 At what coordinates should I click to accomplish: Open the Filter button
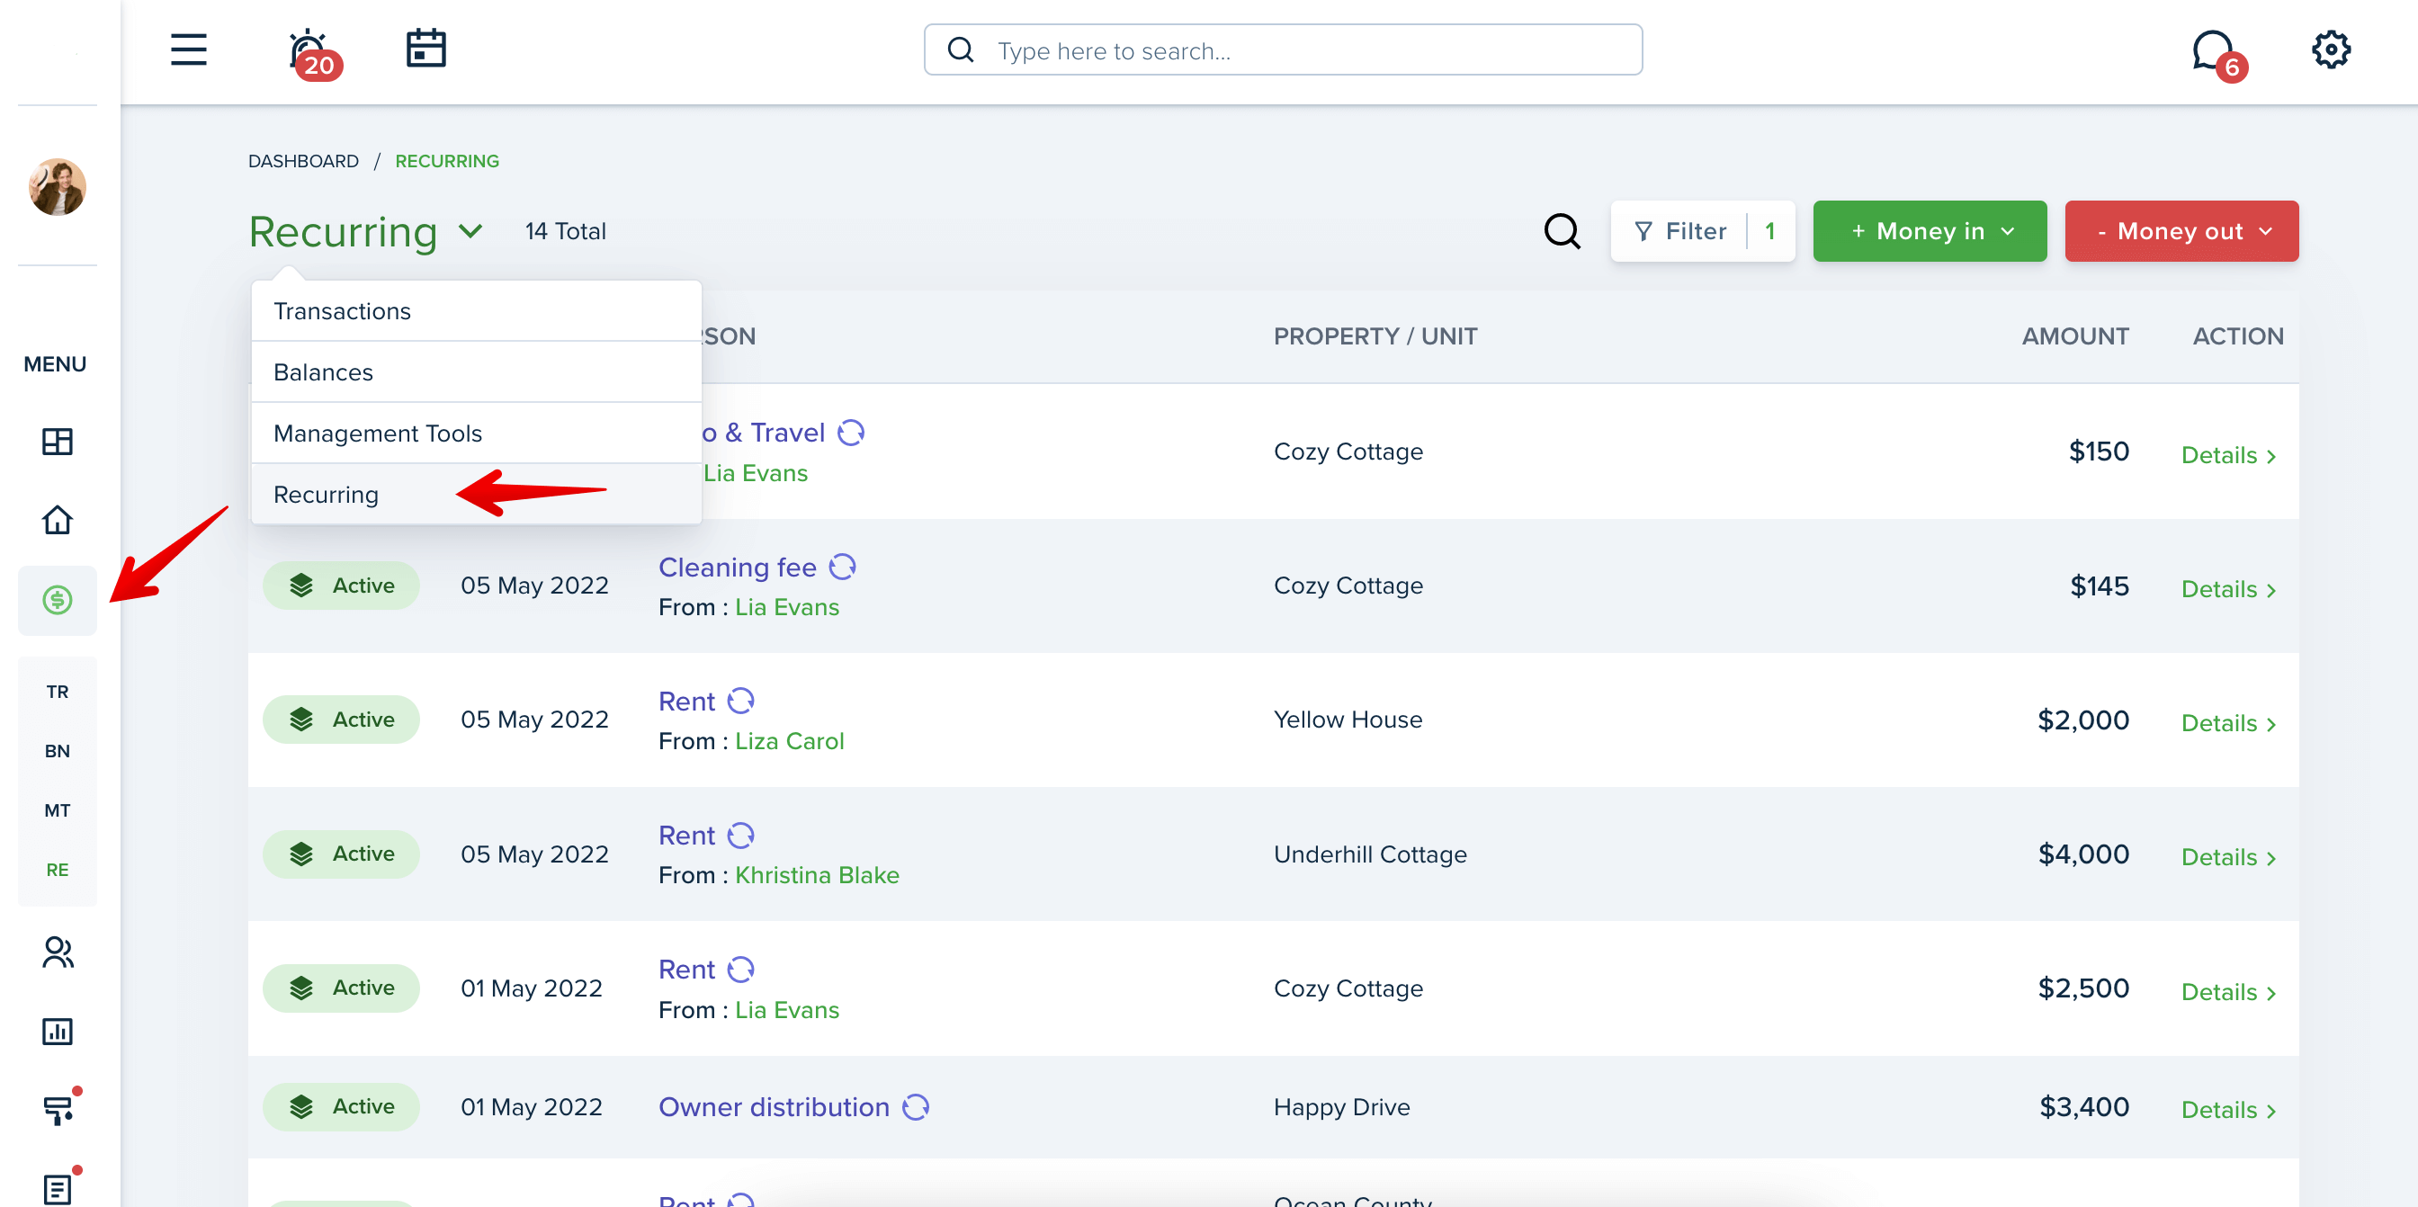(x=1703, y=231)
